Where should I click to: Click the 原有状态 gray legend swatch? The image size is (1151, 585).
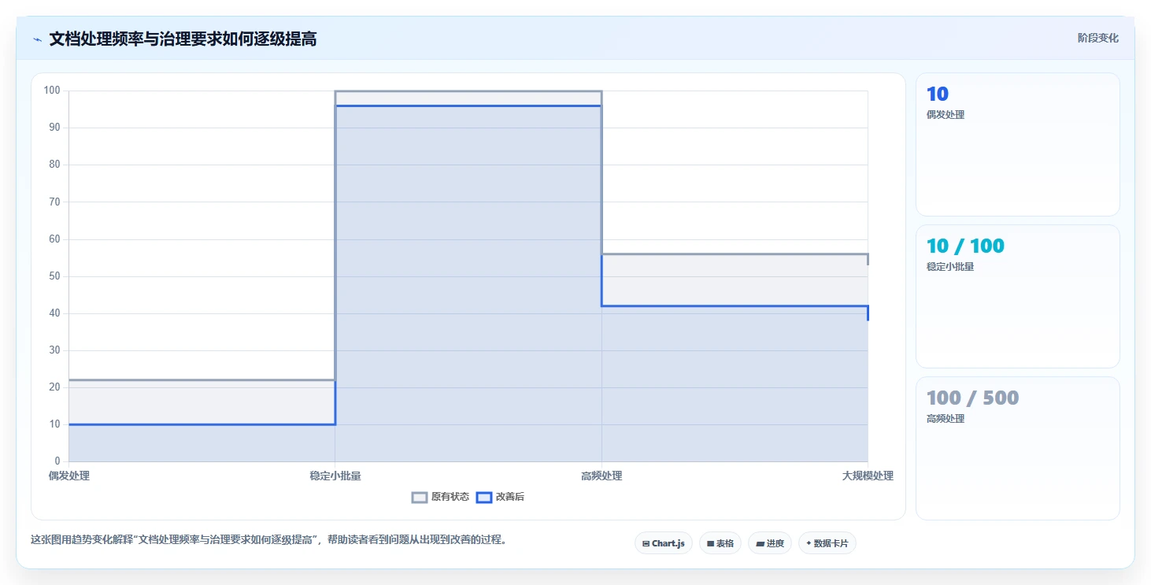click(420, 497)
